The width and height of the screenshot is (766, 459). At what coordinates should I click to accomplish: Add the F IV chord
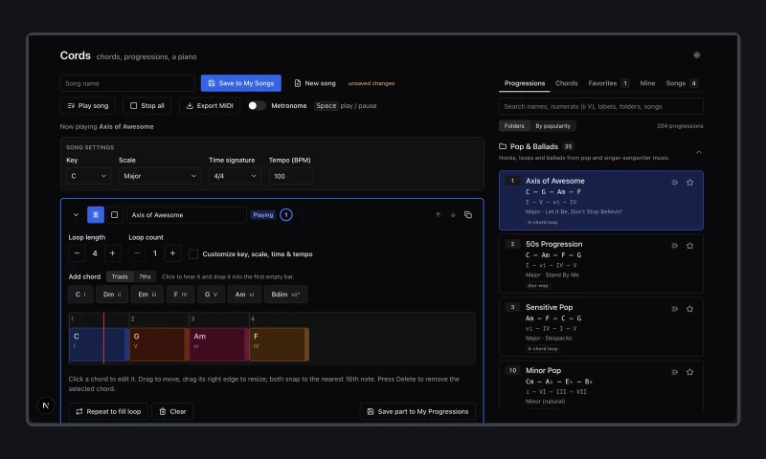(180, 295)
